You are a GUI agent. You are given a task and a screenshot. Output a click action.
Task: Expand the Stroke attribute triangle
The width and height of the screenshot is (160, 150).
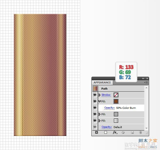(x=99, y=95)
